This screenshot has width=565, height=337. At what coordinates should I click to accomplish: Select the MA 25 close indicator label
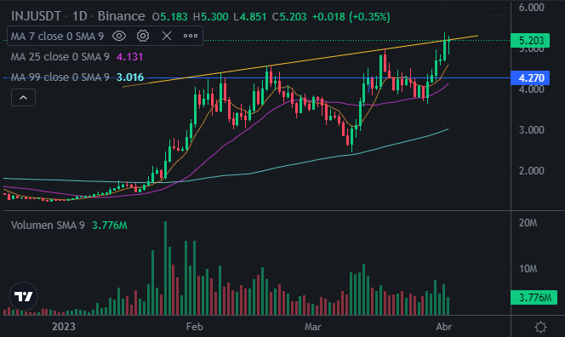point(60,56)
